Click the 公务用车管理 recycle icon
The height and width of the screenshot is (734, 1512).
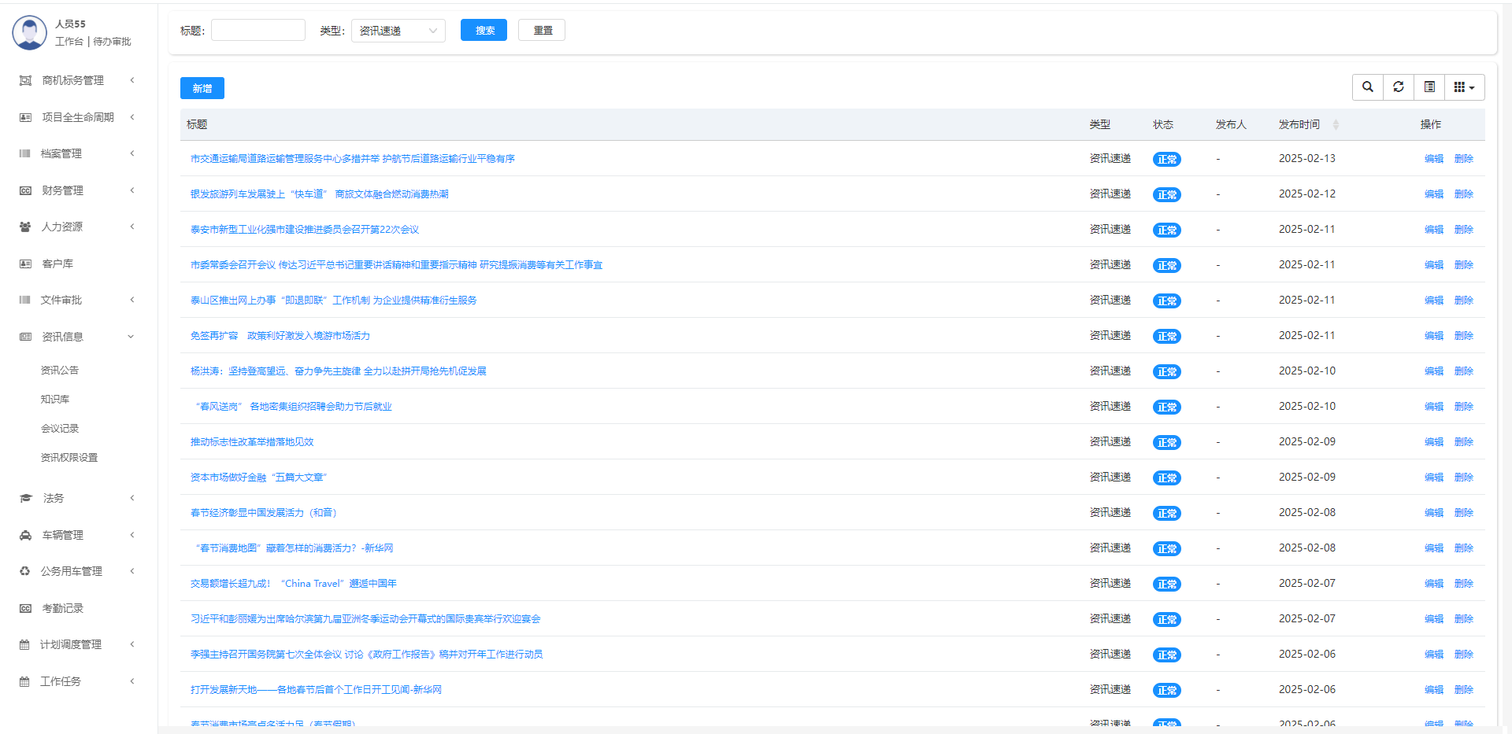pyautogui.click(x=25, y=571)
